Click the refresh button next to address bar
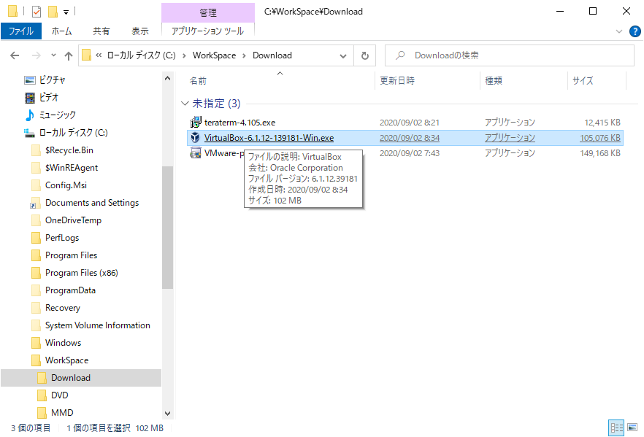Screen dimensions: 644x437 (x=365, y=55)
